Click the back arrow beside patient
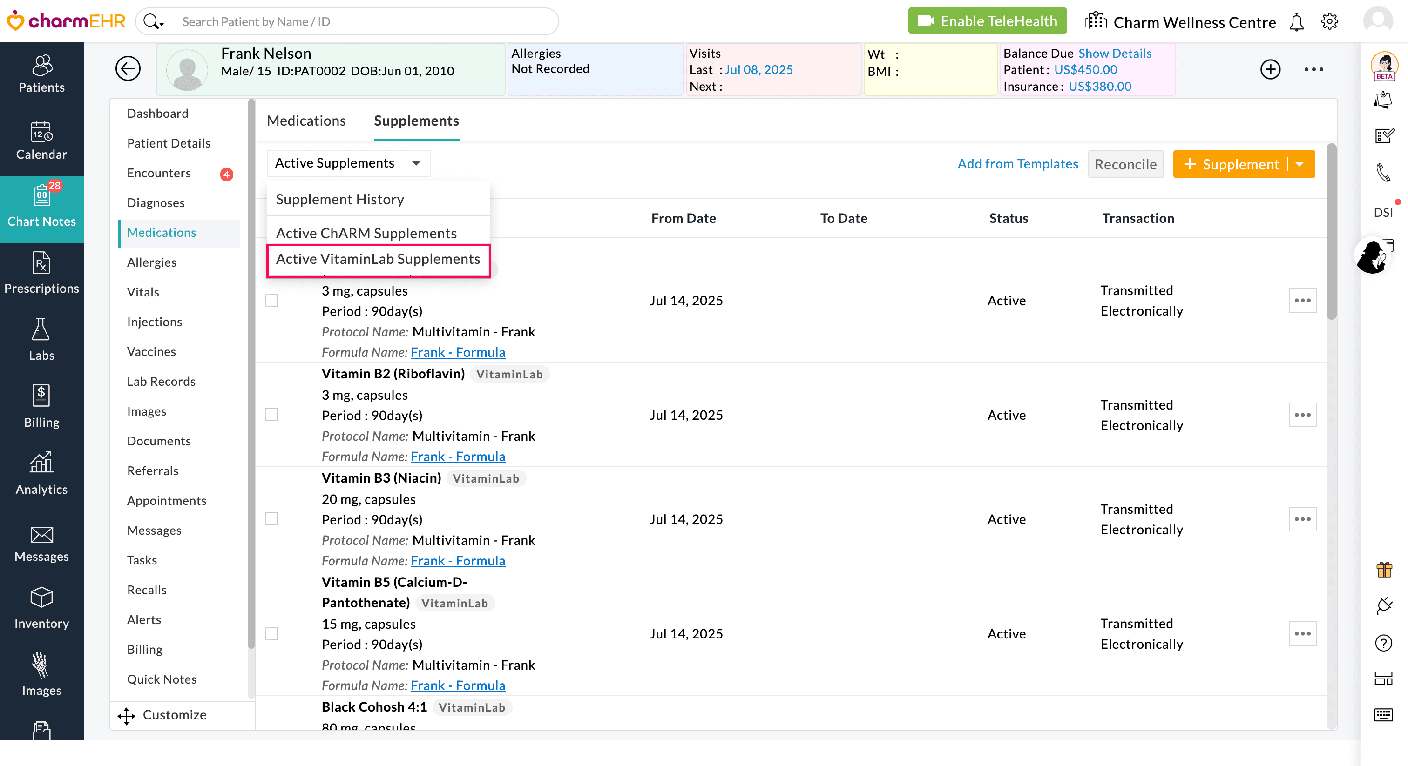The height and width of the screenshot is (766, 1408). click(x=128, y=69)
